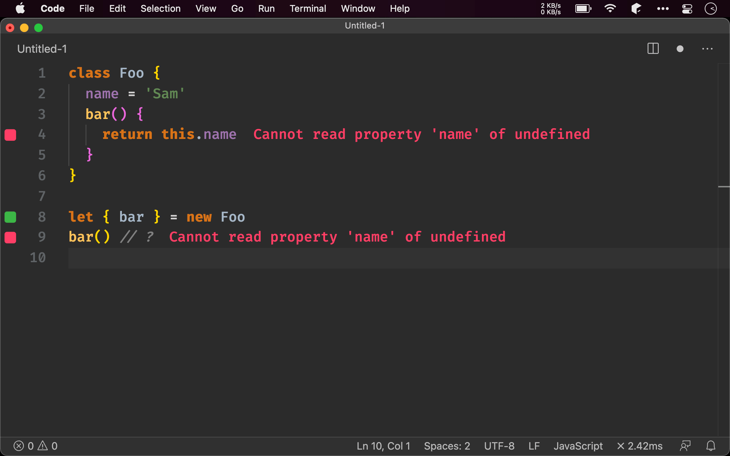
Task: Open the notifications bell in the status bar
Action: [711, 446]
